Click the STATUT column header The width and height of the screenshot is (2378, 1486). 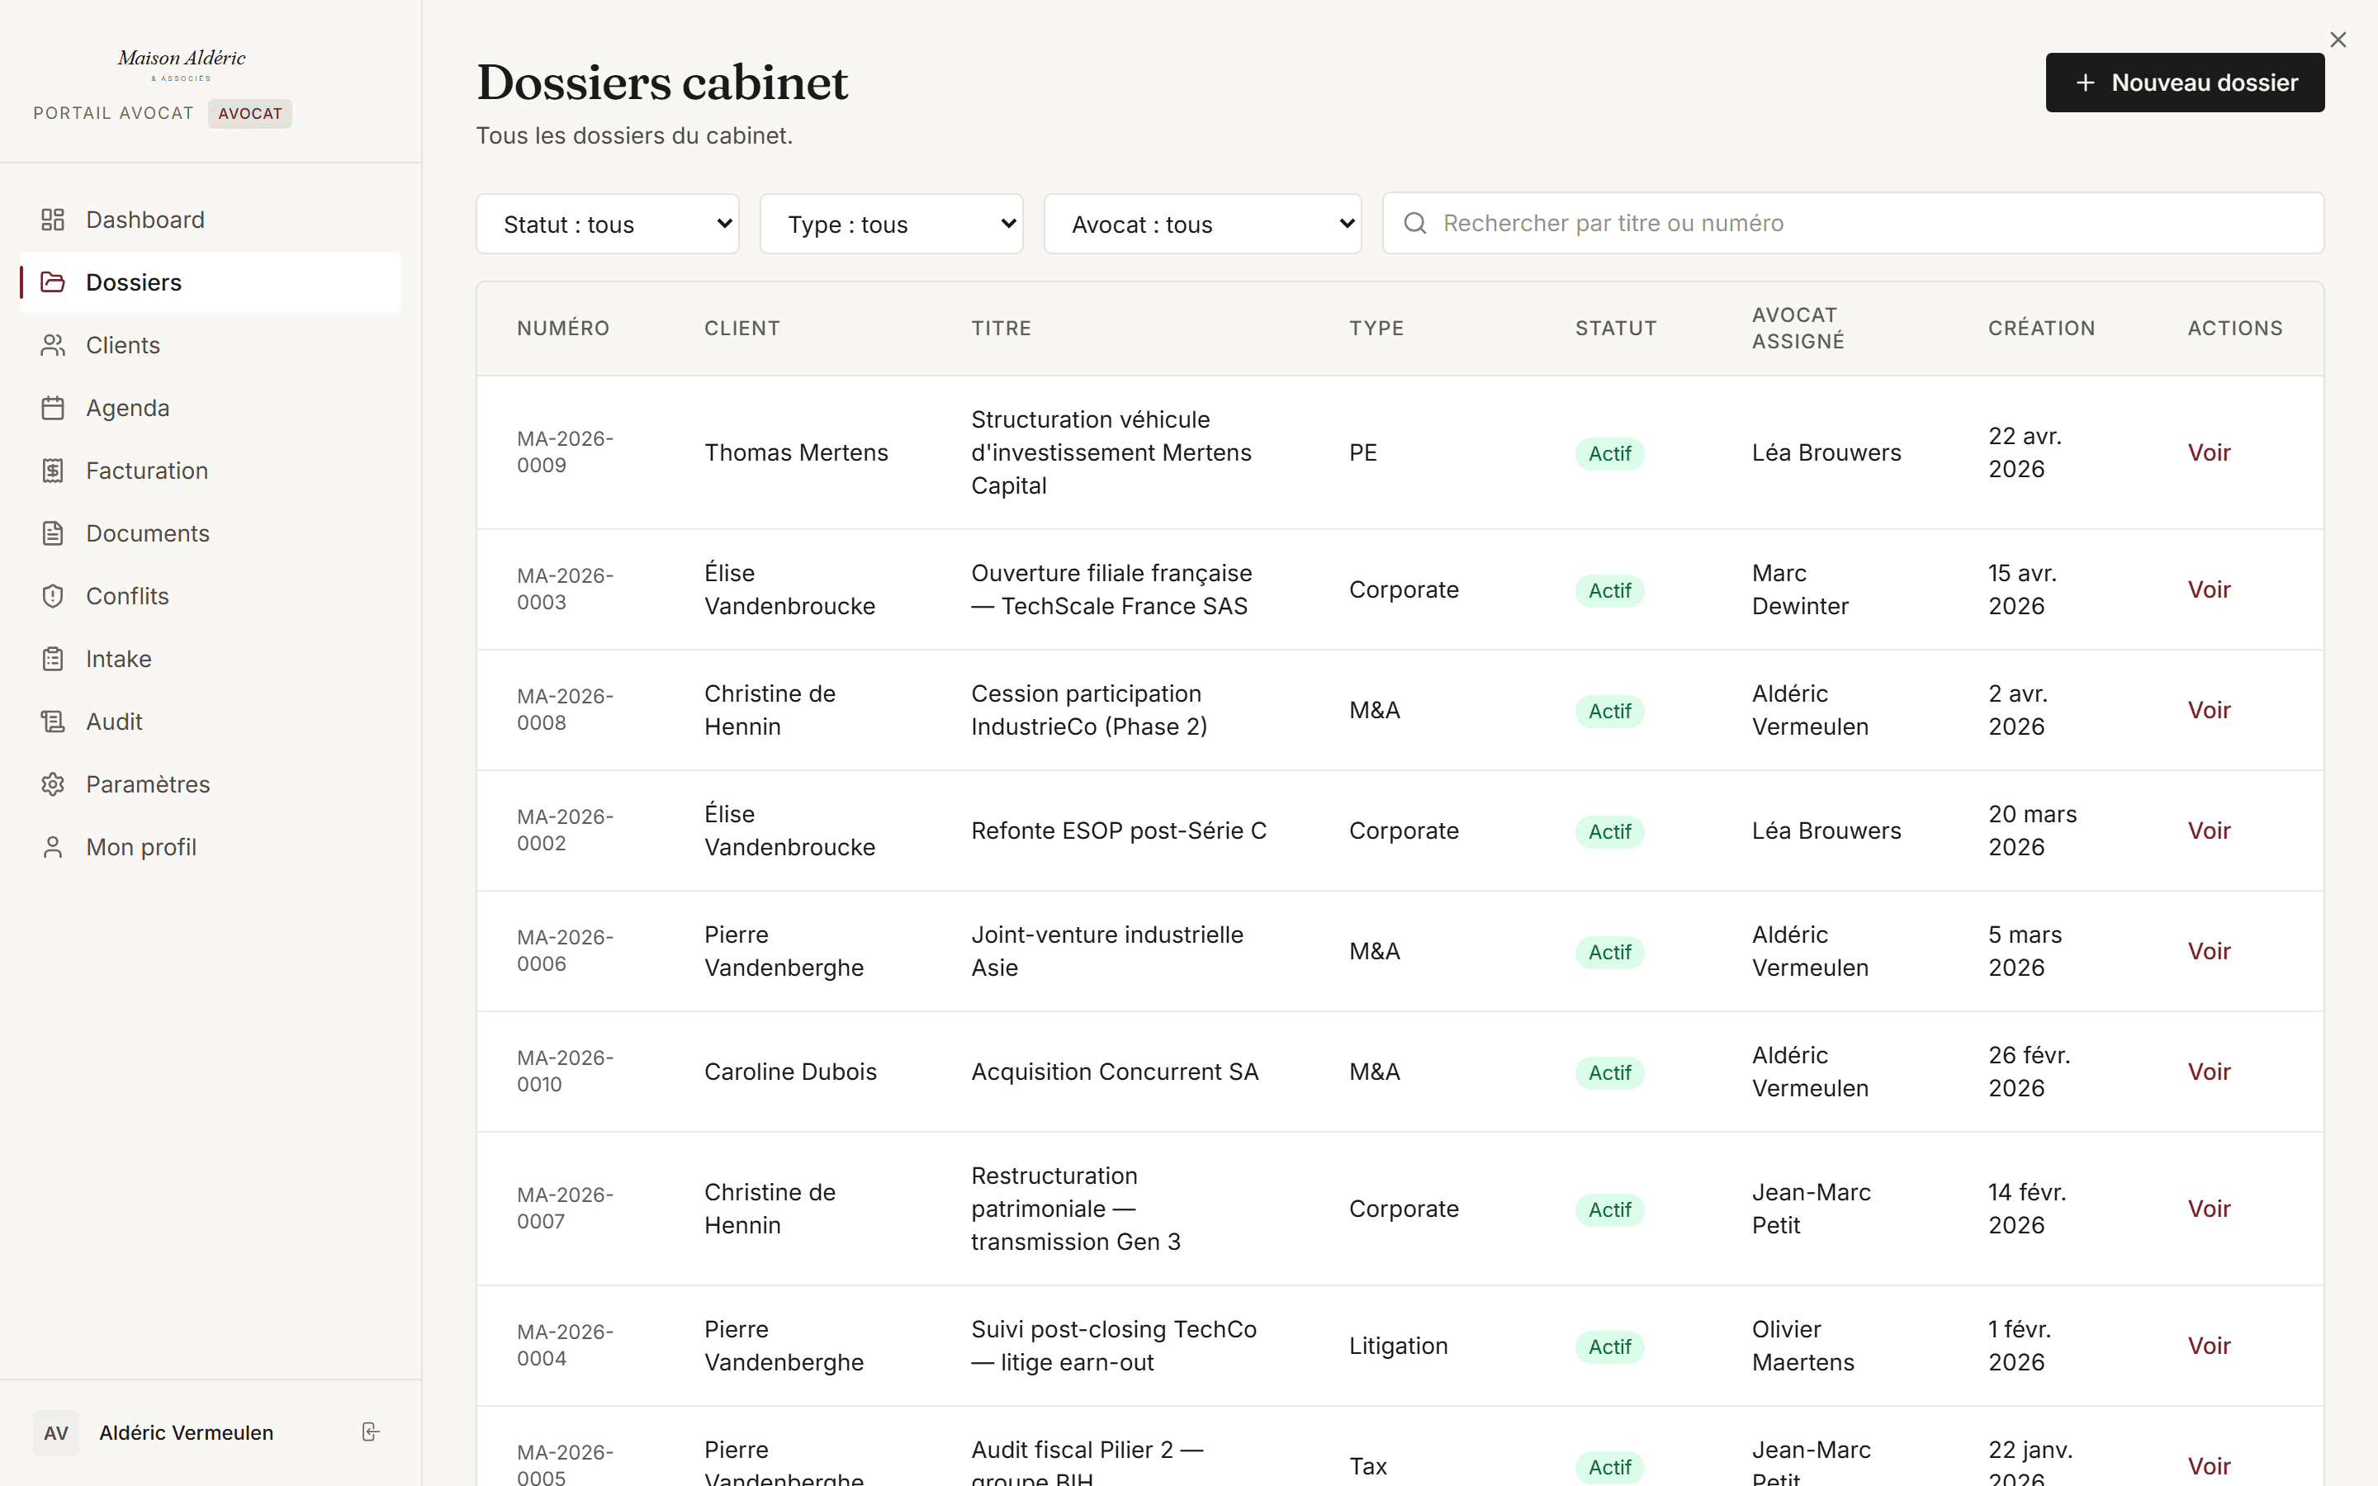pyautogui.click(x=1615, y=329)
